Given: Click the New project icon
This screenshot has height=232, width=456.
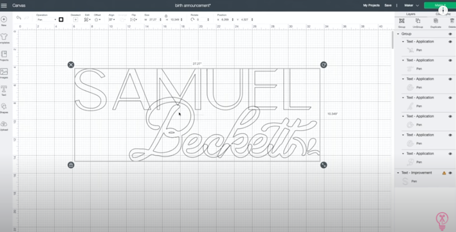Looking at the screenshot, I should [x=4, y=19].
